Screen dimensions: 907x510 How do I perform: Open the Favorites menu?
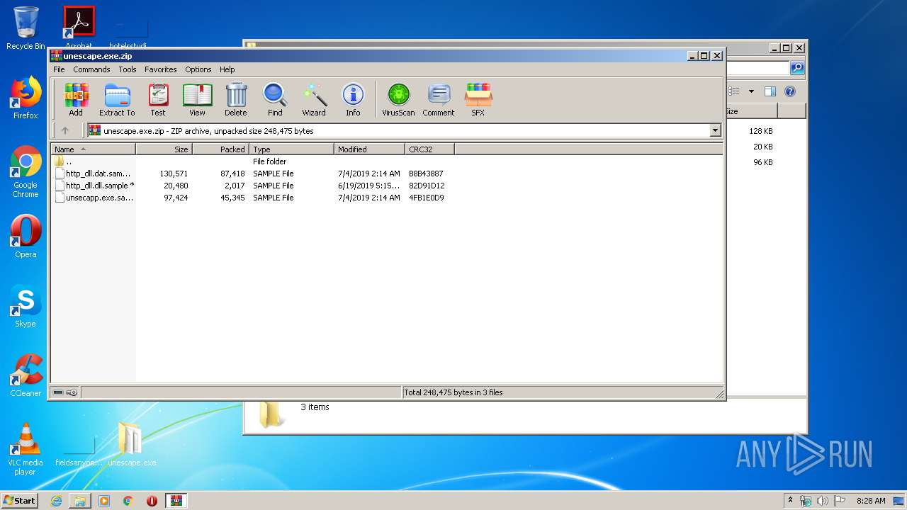(x=161, y=69)
